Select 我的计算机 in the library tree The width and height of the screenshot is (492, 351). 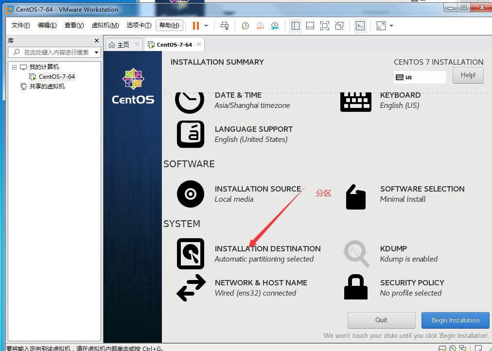tap(44, 67)
